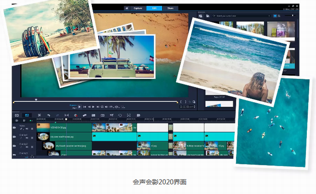316x194 pixels.
Task: Mute the Video track
Action: pos(27,129)
